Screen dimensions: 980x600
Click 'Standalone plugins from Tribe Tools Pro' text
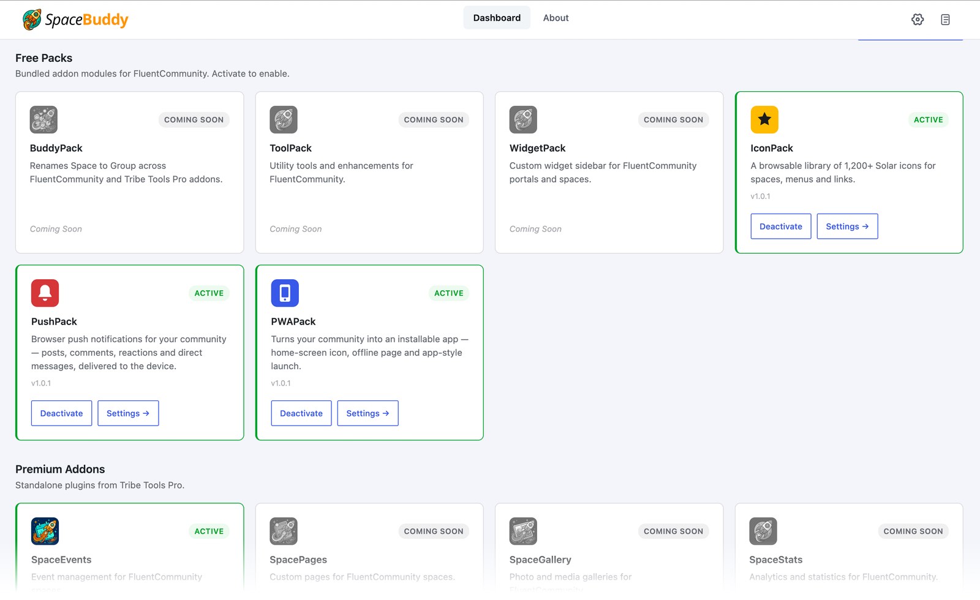click(100, 485)
